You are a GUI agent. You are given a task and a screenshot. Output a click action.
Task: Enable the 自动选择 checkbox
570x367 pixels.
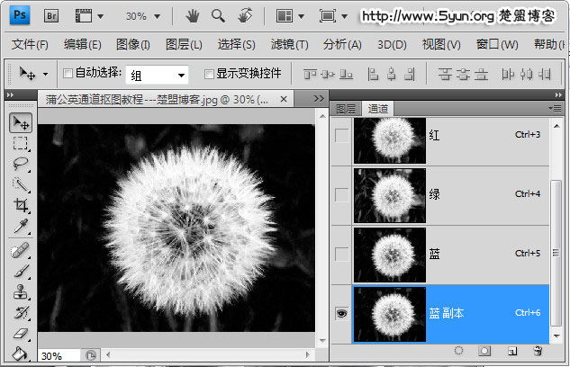pyautogui.click(x=68, y=74)
